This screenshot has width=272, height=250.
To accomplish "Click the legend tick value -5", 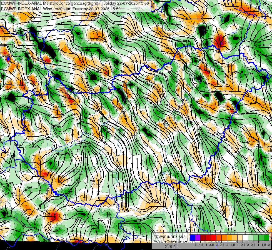I will coord(195,245).
